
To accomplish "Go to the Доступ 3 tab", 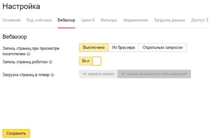I will [x=200, y=20].
